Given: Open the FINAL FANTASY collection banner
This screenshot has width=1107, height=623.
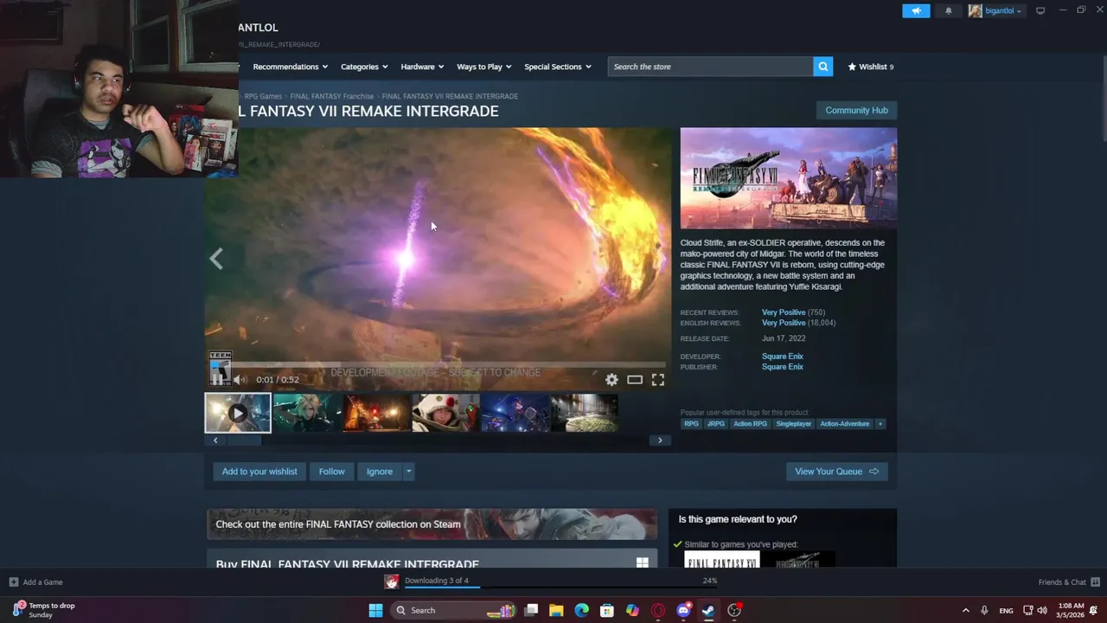Looking at the screenshot, I should coord(432,524).
